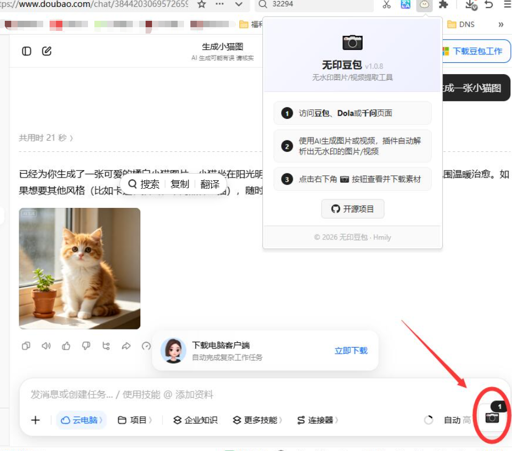Expand the address bar dropdown chevron
512x451 pixels.
point(239,4)
